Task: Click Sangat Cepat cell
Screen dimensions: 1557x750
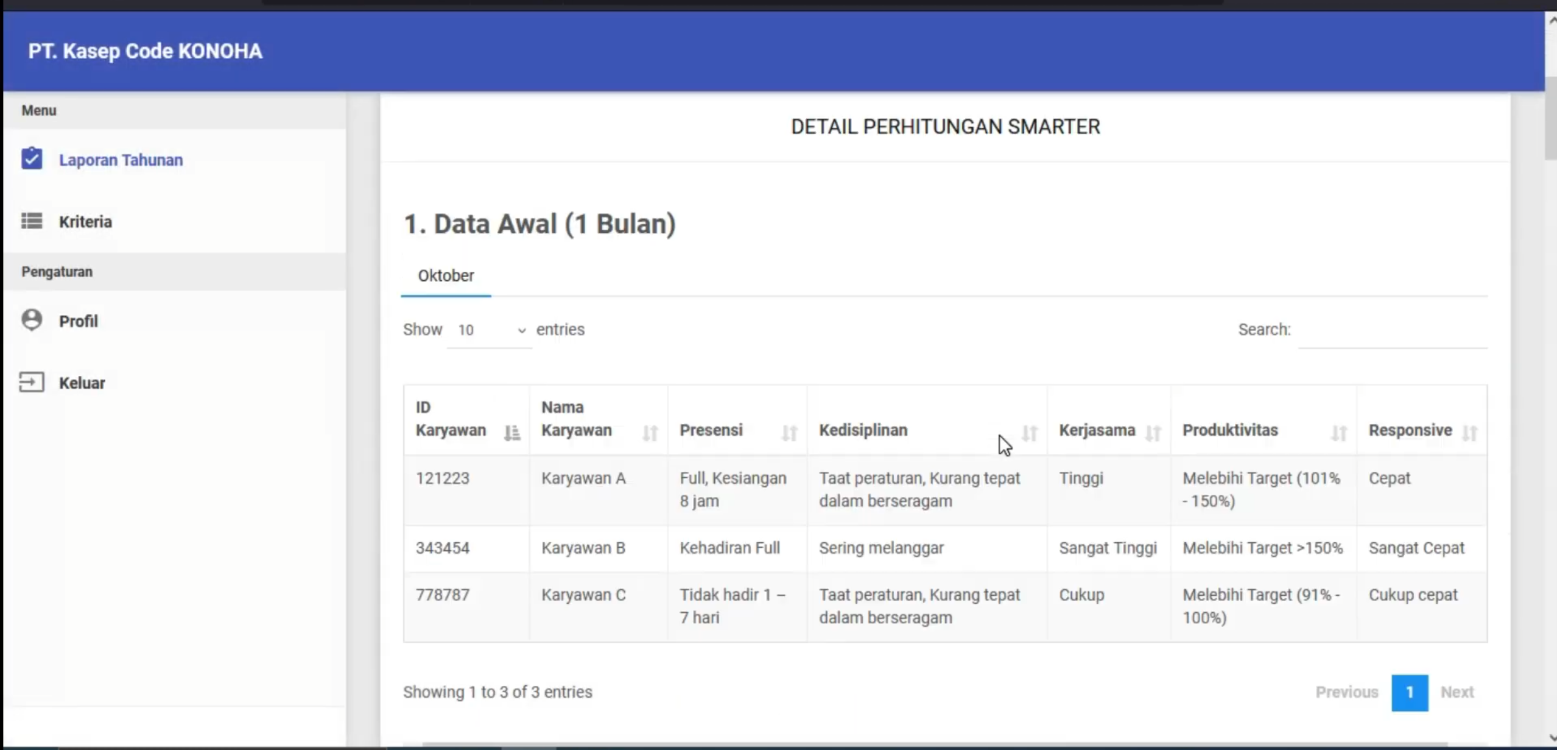Action: tap(1422, 548)
